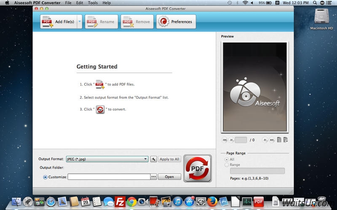This screenshot has height=210, width=337.
Task: Open App Store icon in dock
Action: tap(189, 202)
